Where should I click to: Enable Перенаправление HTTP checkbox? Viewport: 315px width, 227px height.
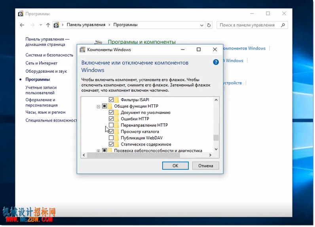pyautogui.click(x=111, y=125)
